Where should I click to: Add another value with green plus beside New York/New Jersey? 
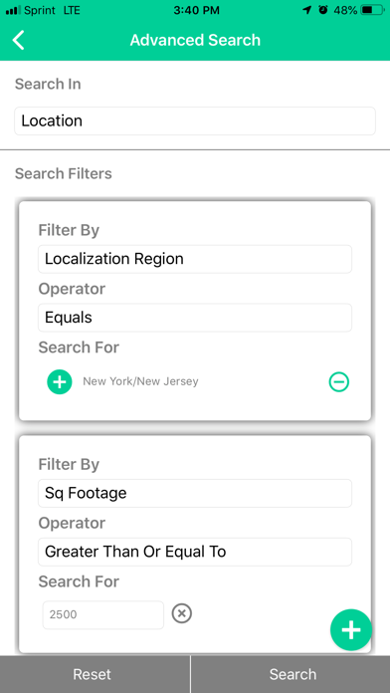60,382
